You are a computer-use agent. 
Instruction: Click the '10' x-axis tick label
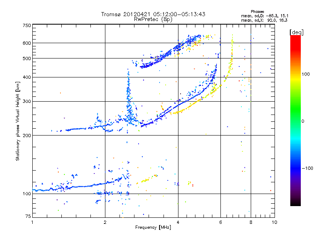click(275, 222)
